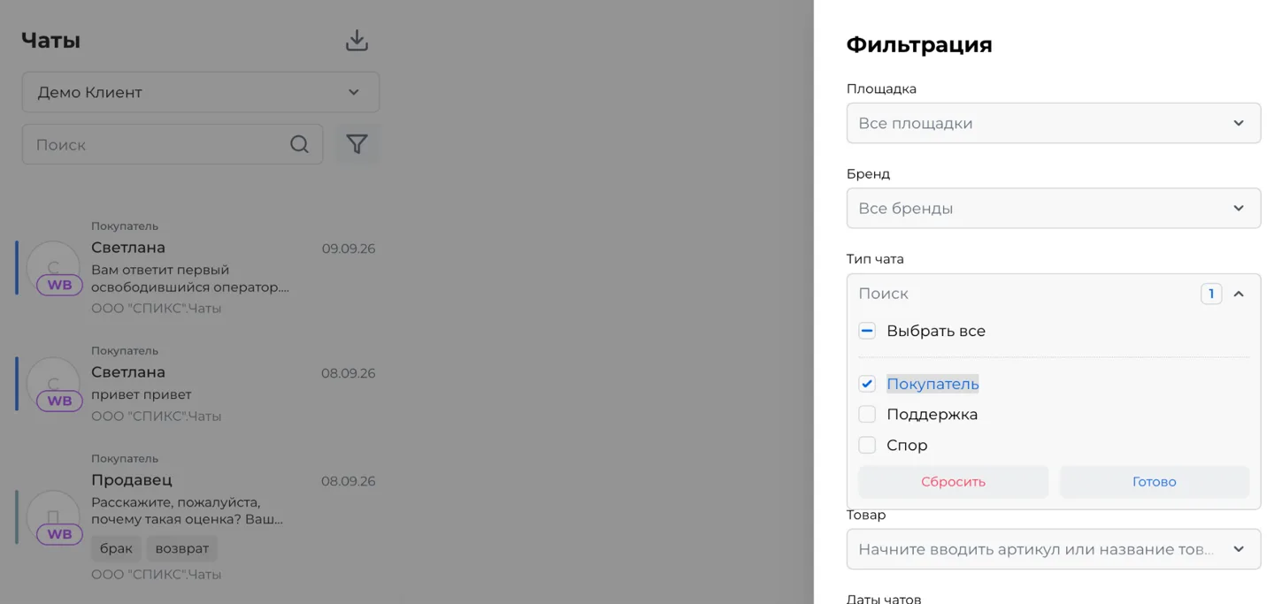Expand the Все бренды dropdown
Image resolution: width=1274 pixels, height=604 pixels.
(x=1054, y=208)
